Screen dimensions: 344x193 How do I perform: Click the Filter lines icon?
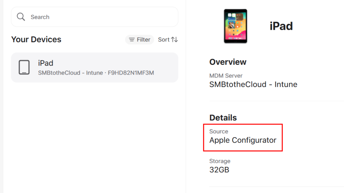132,40
